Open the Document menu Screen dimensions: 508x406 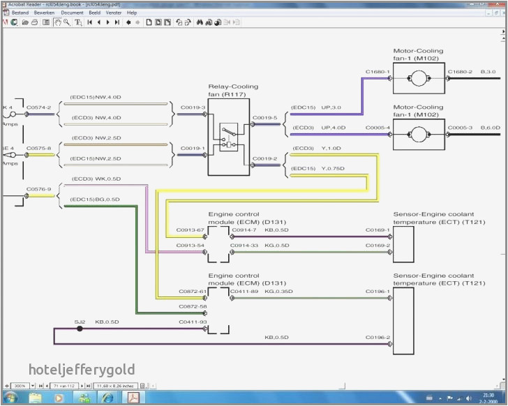[x=72, y=13]
